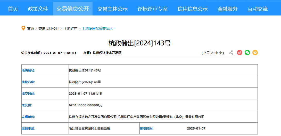This screenshot has width=281, height=136.
Task: Set font size to medium (中)
Action: (216, 53)
